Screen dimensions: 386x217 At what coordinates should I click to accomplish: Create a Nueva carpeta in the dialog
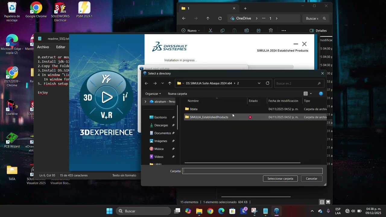tap(177, 94)
